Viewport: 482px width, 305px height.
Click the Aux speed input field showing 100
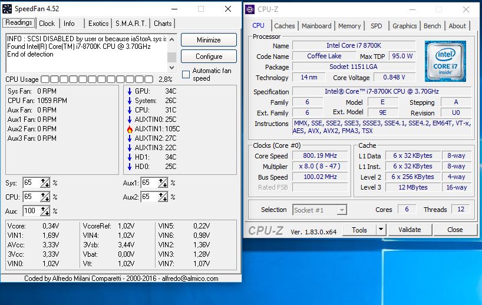(32, 211)
